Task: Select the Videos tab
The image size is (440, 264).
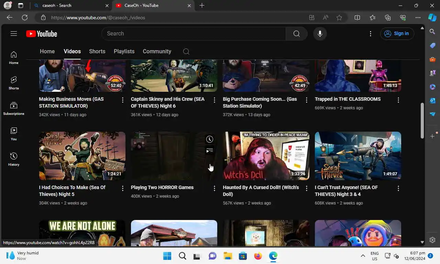Action: [72, 51]
